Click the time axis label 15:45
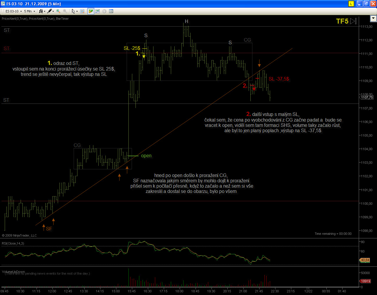Image resolution: width=377 pixels, height=295 pixels. [x=132, y=291]
